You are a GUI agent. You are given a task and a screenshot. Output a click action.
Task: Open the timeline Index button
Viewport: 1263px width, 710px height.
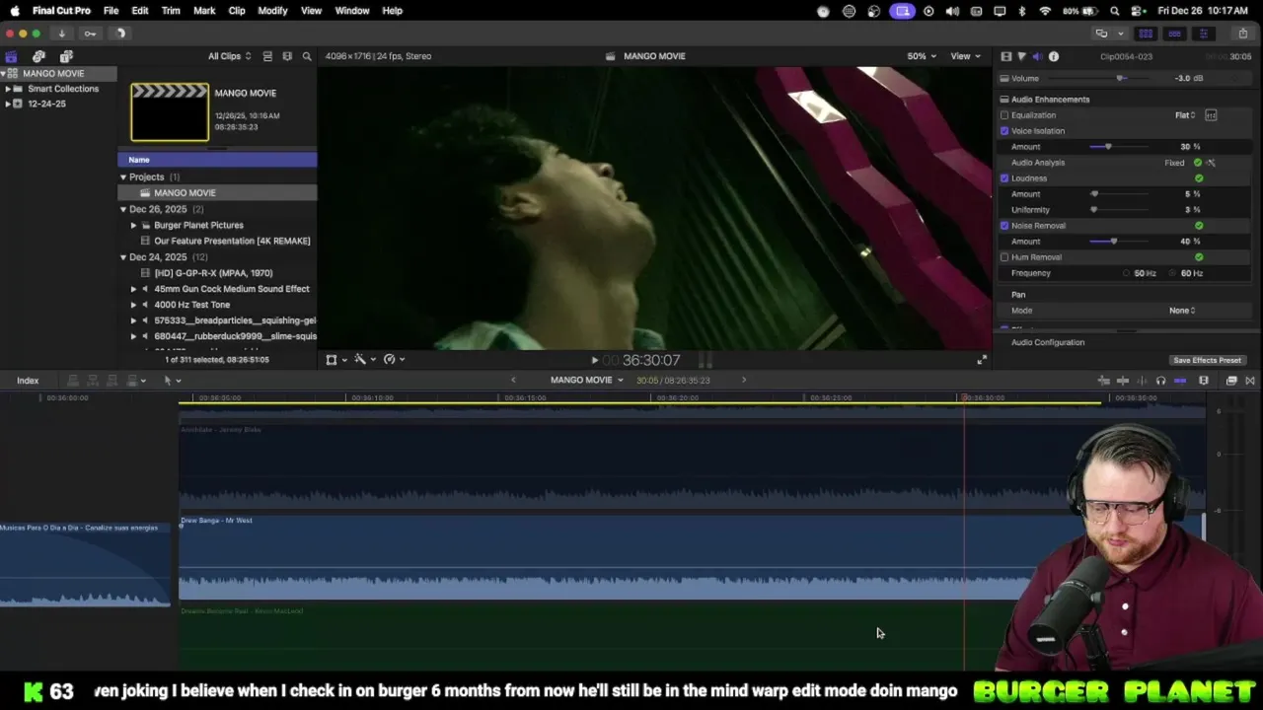(28, 381)
